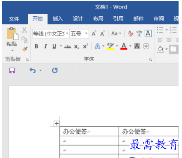Screen dimensions: 182x158
Task: Toggle bold formatting
Action: click(x=36, y=46)
